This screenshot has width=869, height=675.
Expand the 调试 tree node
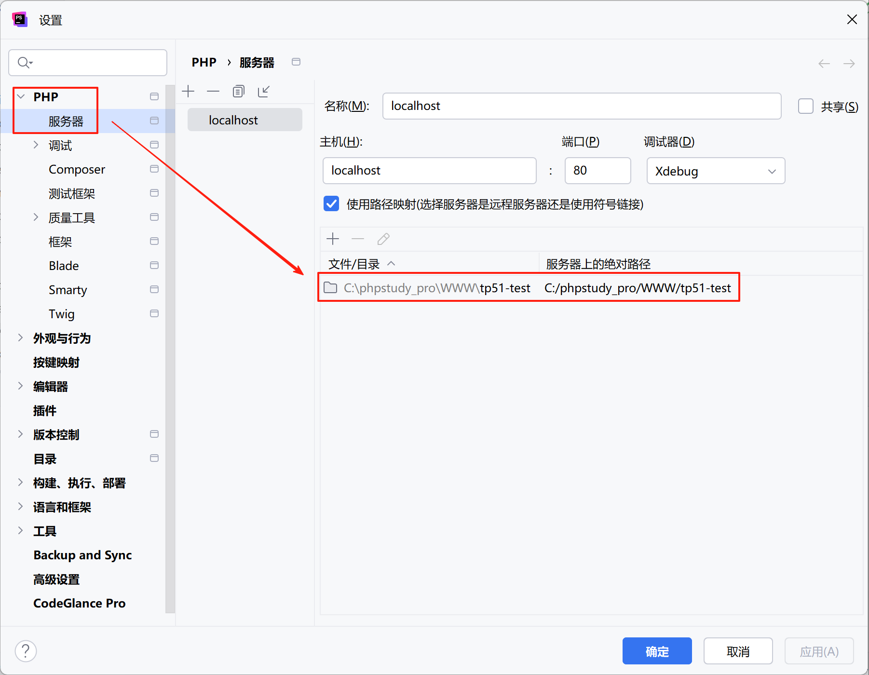point(36,145)
